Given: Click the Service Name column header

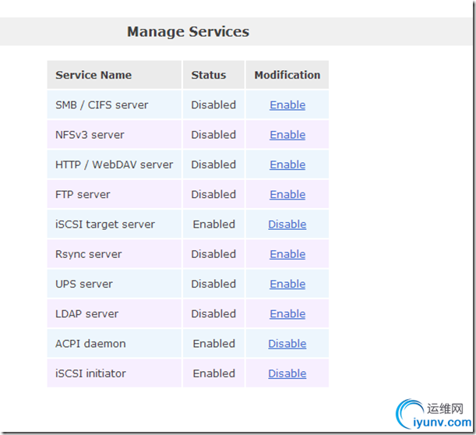Looking at the screenshot, I should pyautogui.click(x=93, y=76).
